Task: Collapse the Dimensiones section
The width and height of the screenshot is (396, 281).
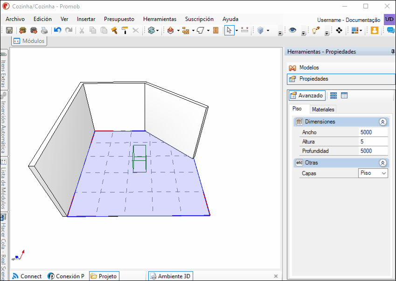Action: [382, 122]
